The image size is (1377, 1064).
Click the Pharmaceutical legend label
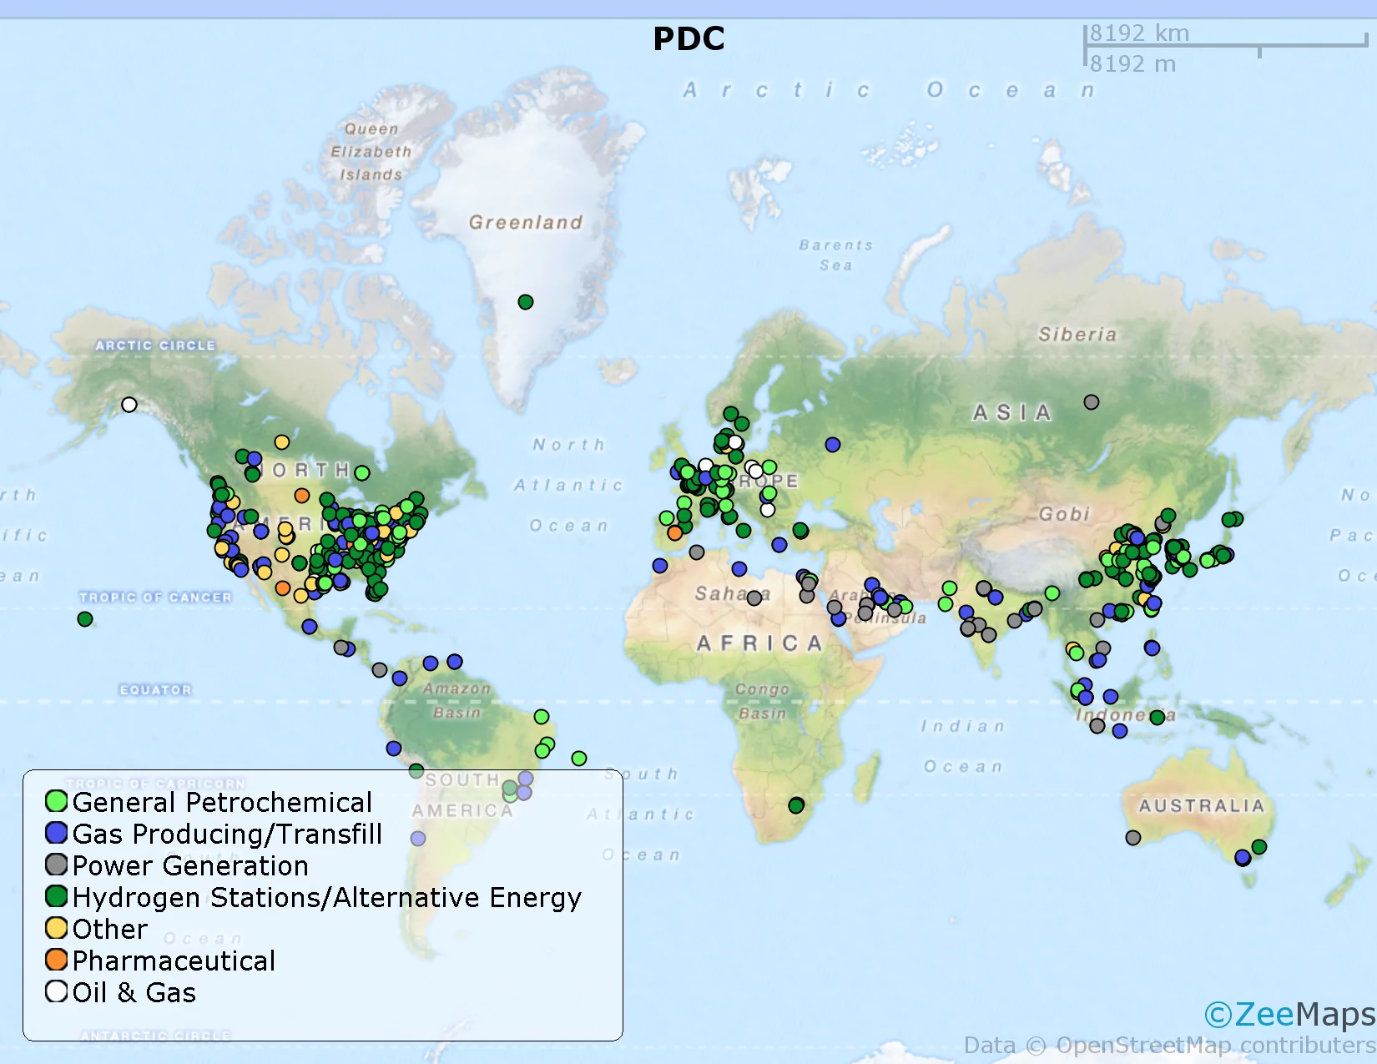174,961
